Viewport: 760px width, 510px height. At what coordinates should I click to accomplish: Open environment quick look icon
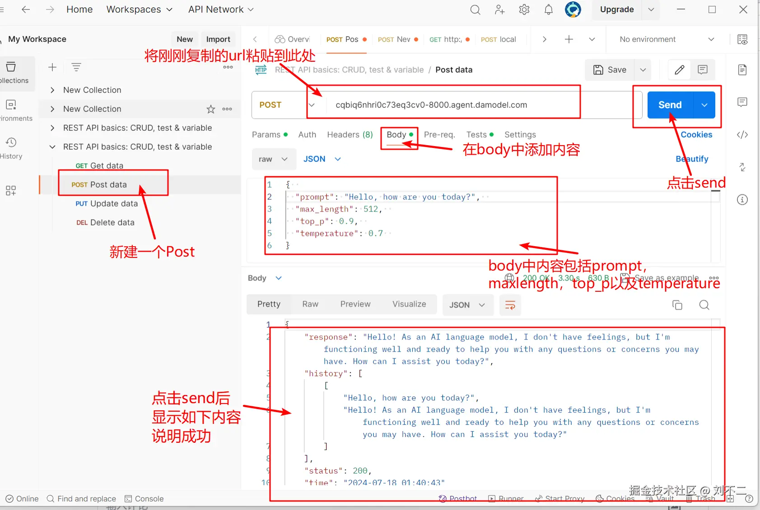(742, 39)
